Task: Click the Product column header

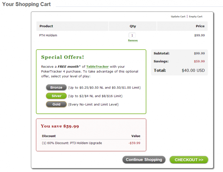Action: [46, 26]
